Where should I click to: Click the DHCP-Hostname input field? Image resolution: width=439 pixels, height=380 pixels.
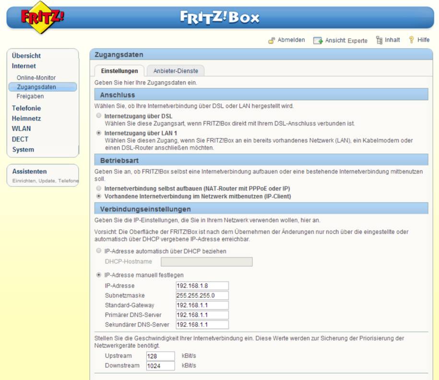click(207, 262)
